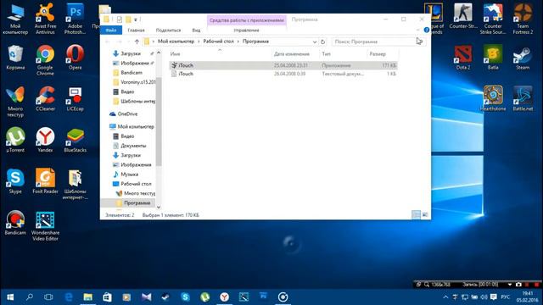Open the Opera browser desktop icon

point(75,58)
